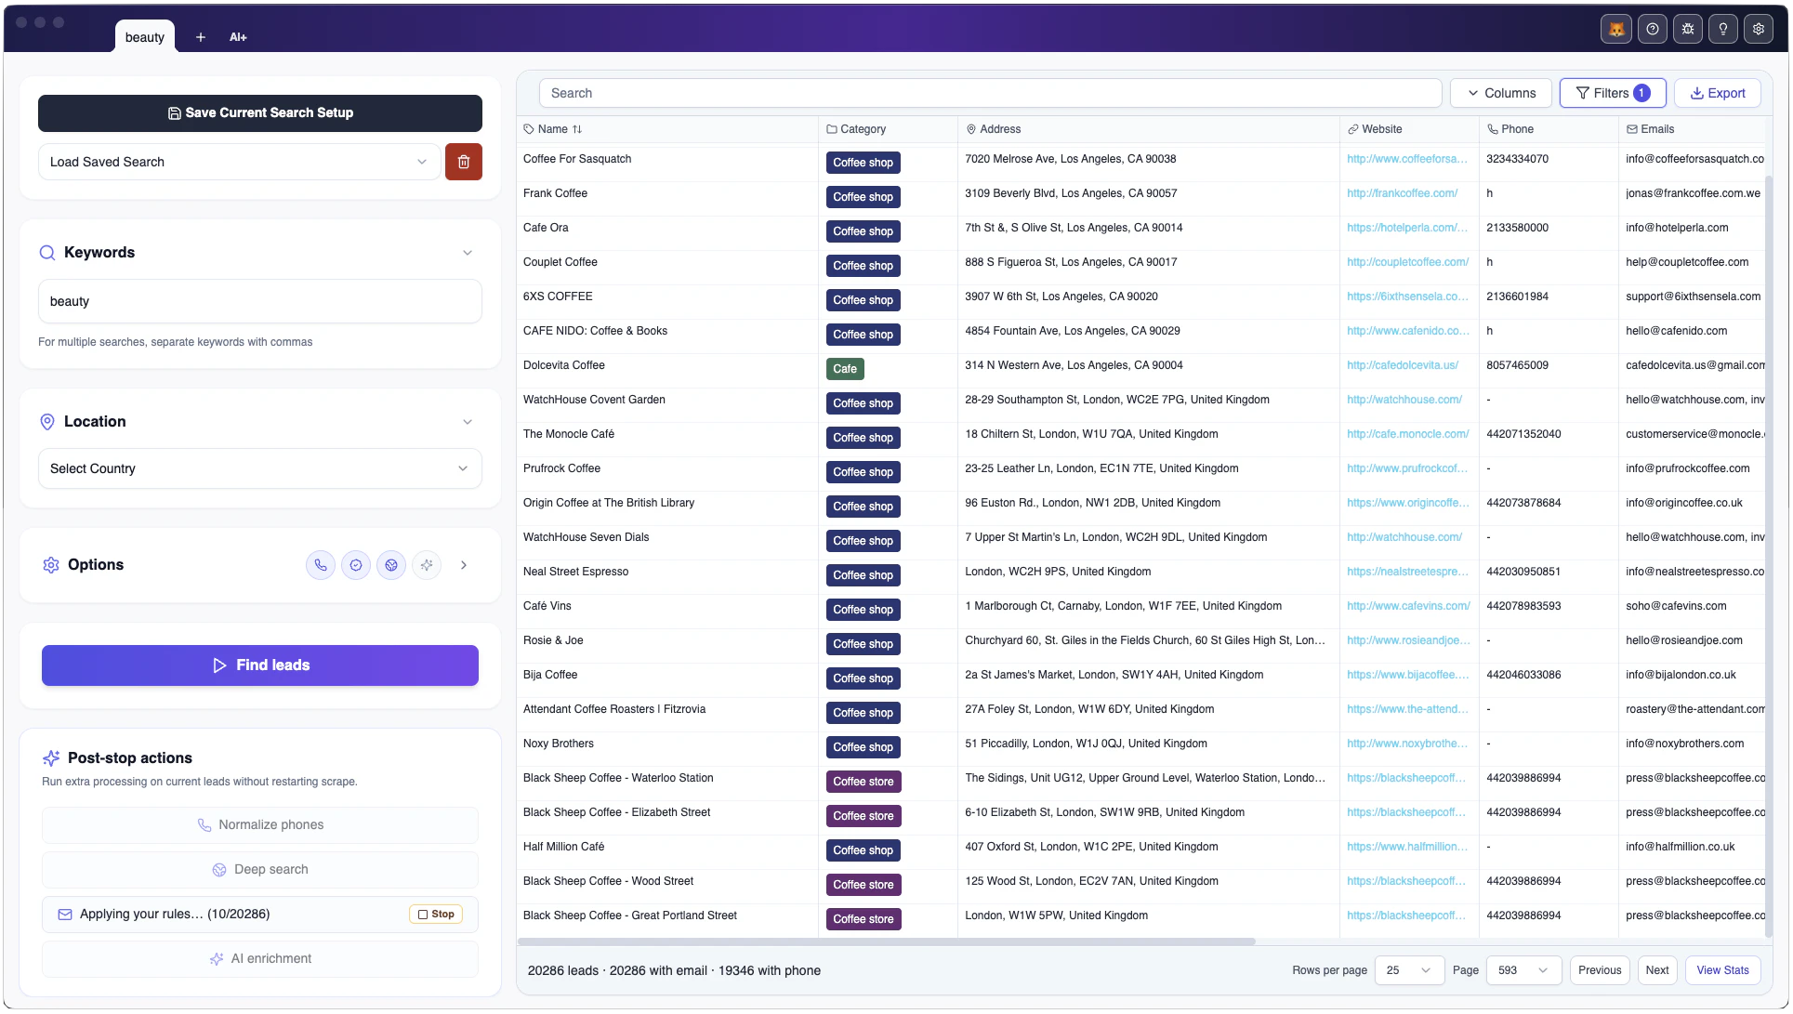
Task: Click address 96 Euston Rd., London
Action: pos(1092,503)
